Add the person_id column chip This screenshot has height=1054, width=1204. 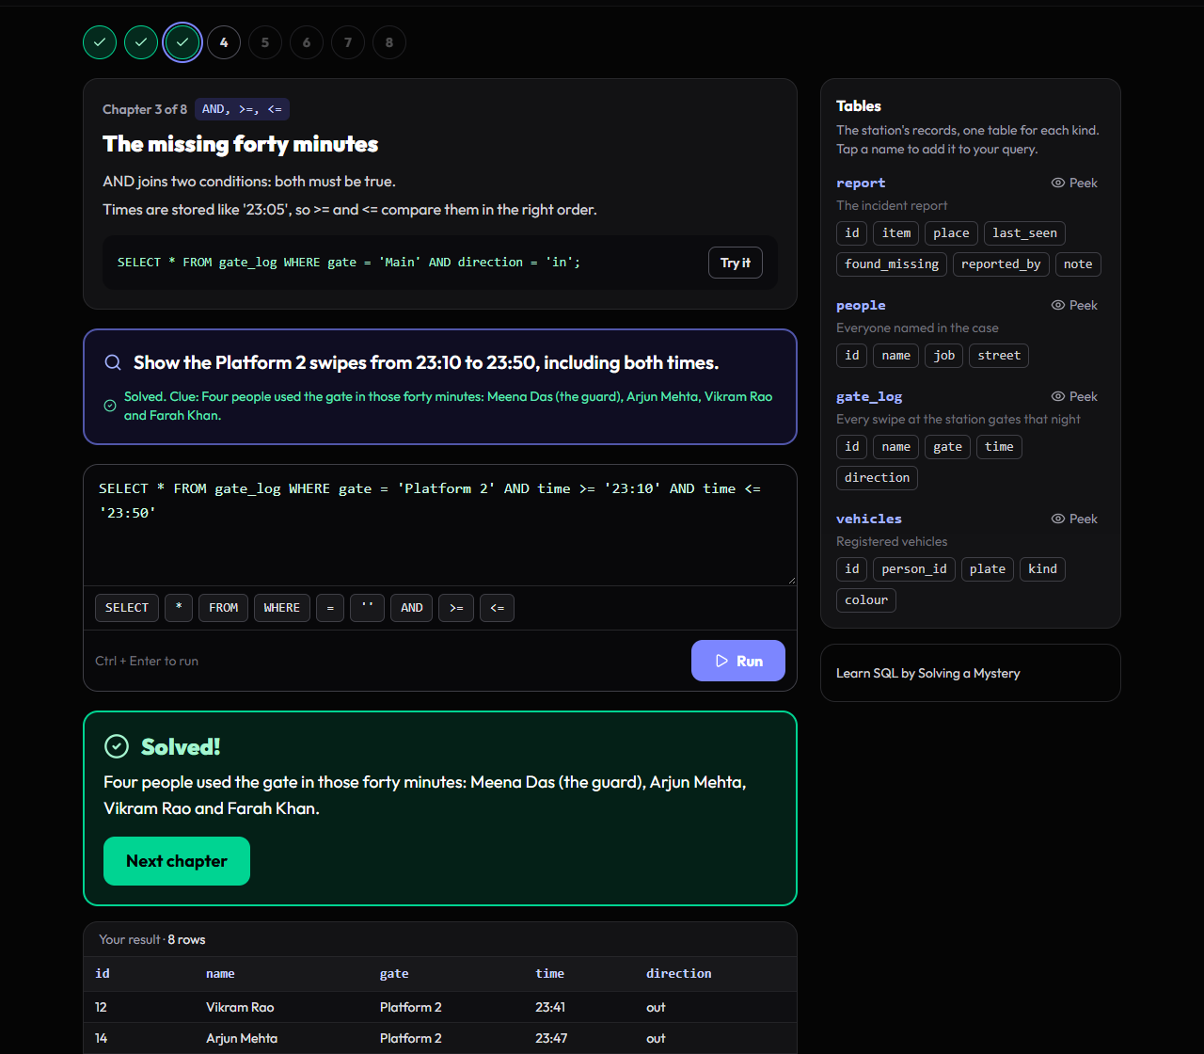point(914,569)
